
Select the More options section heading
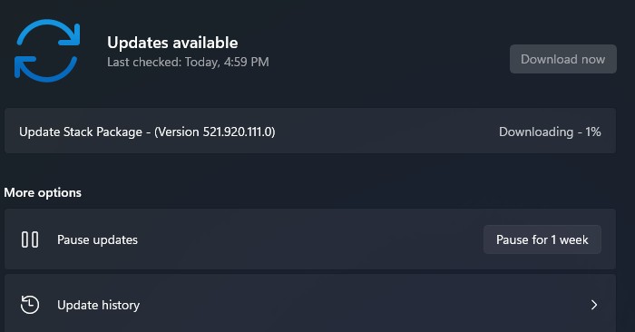tap(43, 192)
